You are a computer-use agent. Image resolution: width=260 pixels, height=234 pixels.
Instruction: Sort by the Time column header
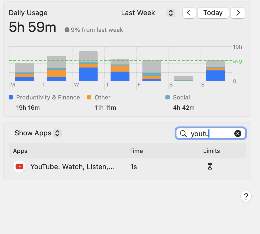point(136,151)
